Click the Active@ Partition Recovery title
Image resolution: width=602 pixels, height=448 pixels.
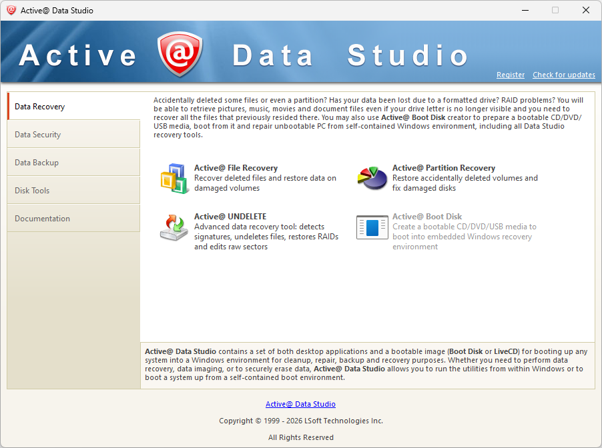click(x=443, y=167)
